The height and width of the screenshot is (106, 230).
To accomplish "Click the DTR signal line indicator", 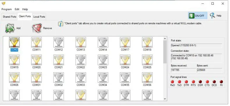I will (186, 82).
